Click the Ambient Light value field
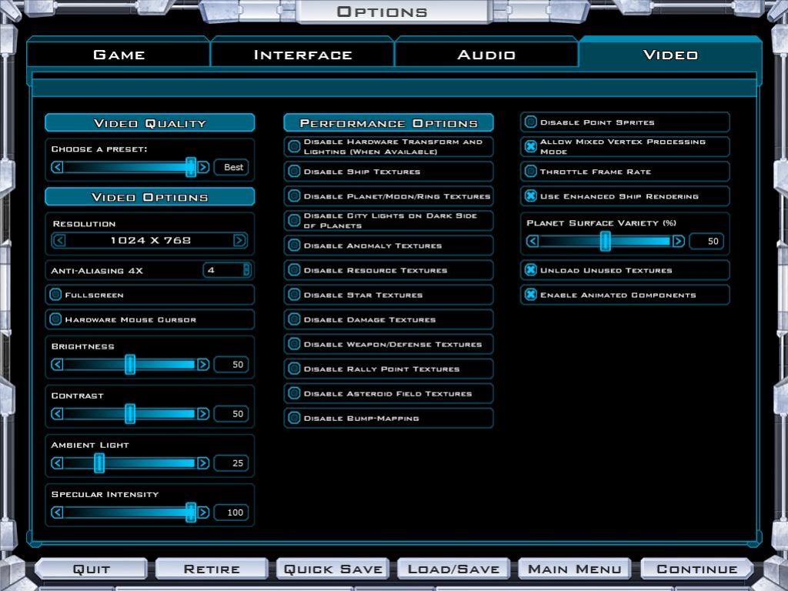788x591 pixels. [231, 462]
